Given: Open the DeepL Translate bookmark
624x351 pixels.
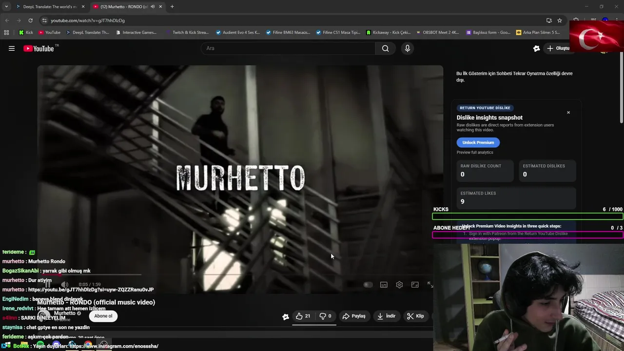Looking at the screenshot, I should pyautogui.click(x=87, y=33).
